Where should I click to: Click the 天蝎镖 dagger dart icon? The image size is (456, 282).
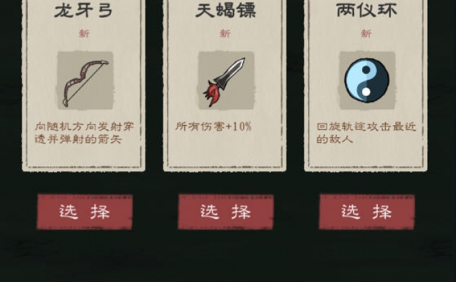tap(226, 80)
